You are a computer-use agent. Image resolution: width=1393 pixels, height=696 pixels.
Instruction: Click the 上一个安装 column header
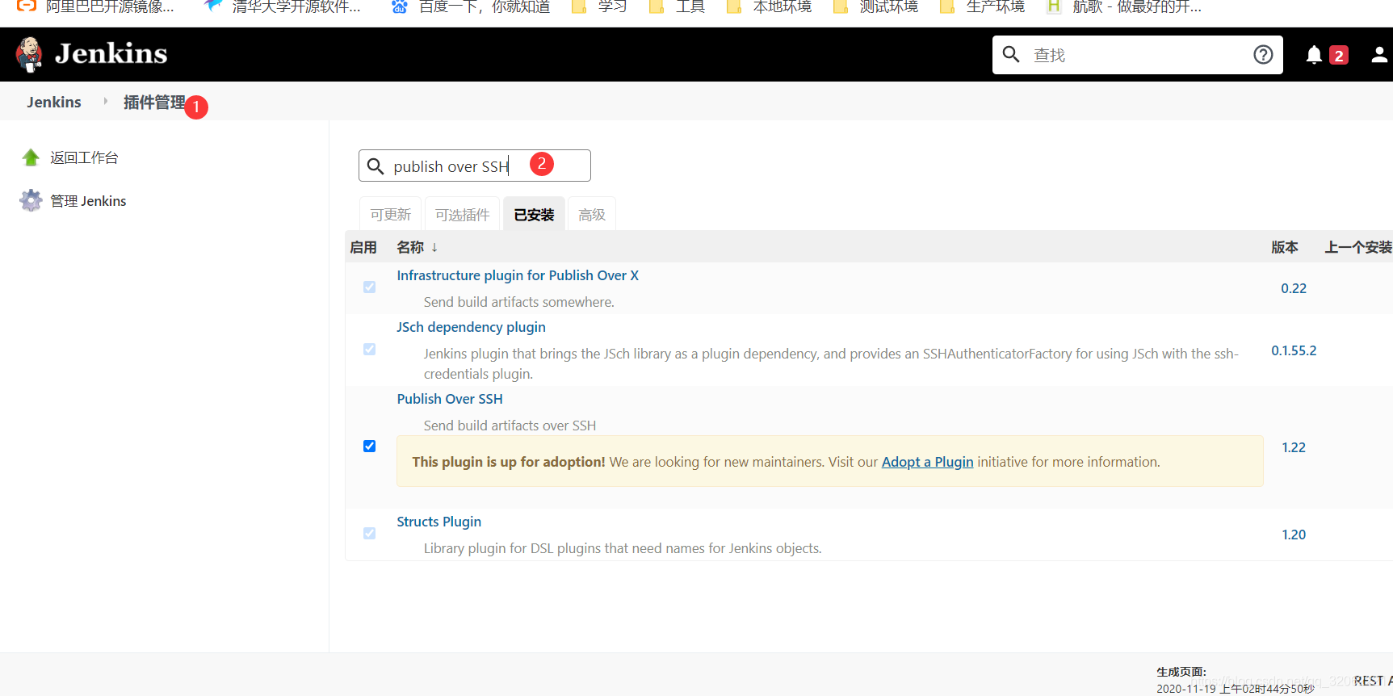tap(1358, 247)
